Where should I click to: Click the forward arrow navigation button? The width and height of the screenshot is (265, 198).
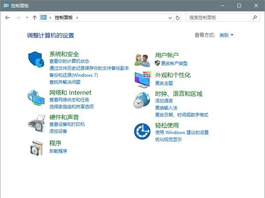point(18,18)
